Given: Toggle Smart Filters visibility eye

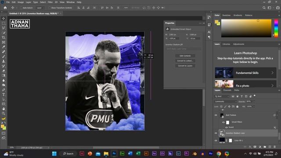Looking at the screenshot, I should pyautogui.click(x=223, y=122).
